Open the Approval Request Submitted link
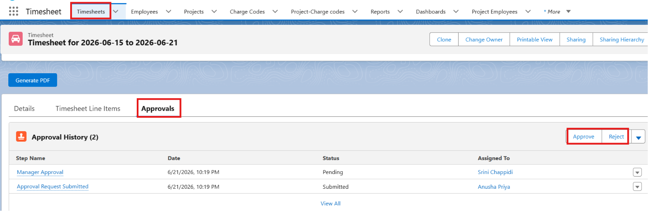648x211 pixels. coord(53,187)
